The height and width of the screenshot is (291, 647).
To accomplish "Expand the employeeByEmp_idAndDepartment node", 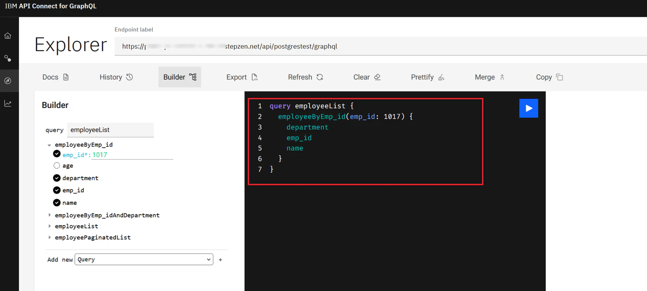I will click(49, 215).
